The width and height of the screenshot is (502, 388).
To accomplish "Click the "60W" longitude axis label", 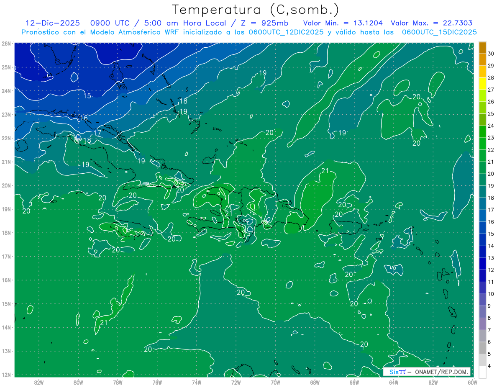I will (472, 382).
